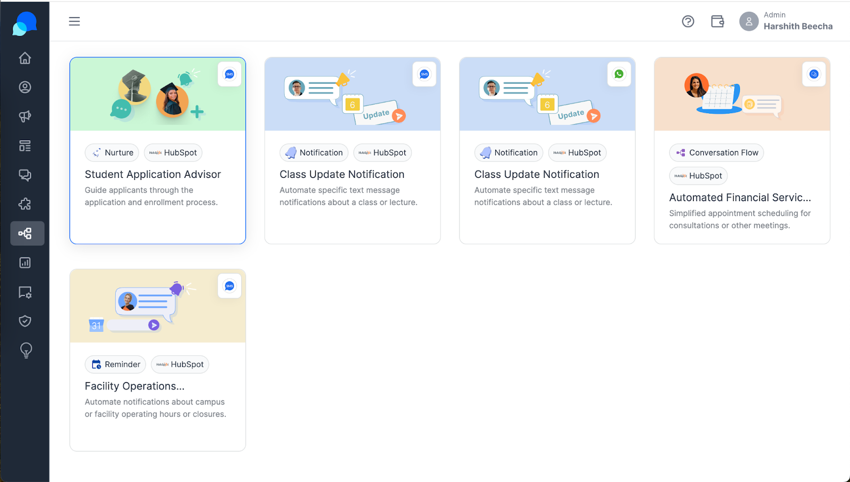Click the WhatsApp badge on Class Update Notification card
The image size is (850, 482).
click(619, 74)
